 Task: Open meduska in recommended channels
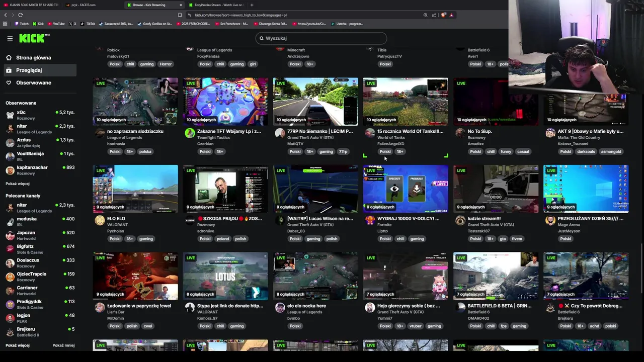(x=40, y=222)
